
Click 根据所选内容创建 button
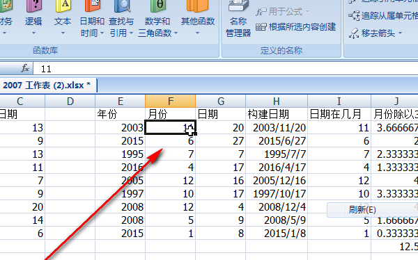click(295, 27)
